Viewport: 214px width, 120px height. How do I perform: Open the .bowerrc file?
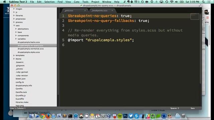(20, 62)
